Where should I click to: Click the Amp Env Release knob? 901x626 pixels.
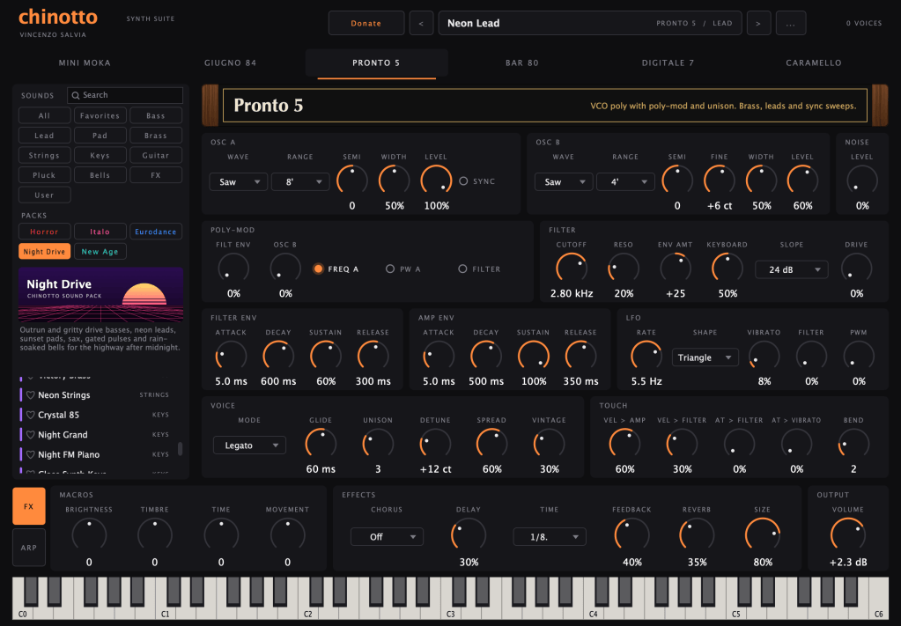tap(580, 356)
